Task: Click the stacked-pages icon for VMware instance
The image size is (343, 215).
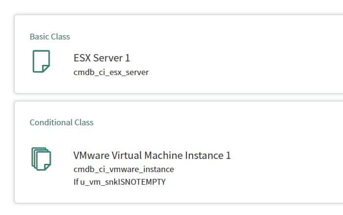Action: pyautogui.click(x=41, y=159)
